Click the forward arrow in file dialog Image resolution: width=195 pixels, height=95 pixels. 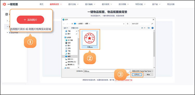point(67,24)
